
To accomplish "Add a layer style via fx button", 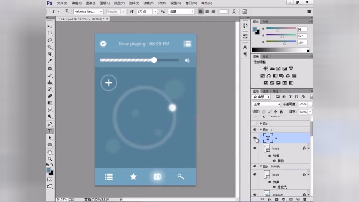I will tap(270, 199).
